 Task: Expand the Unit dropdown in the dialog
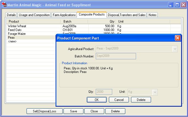pyautogui.click(x=155, y=92)
